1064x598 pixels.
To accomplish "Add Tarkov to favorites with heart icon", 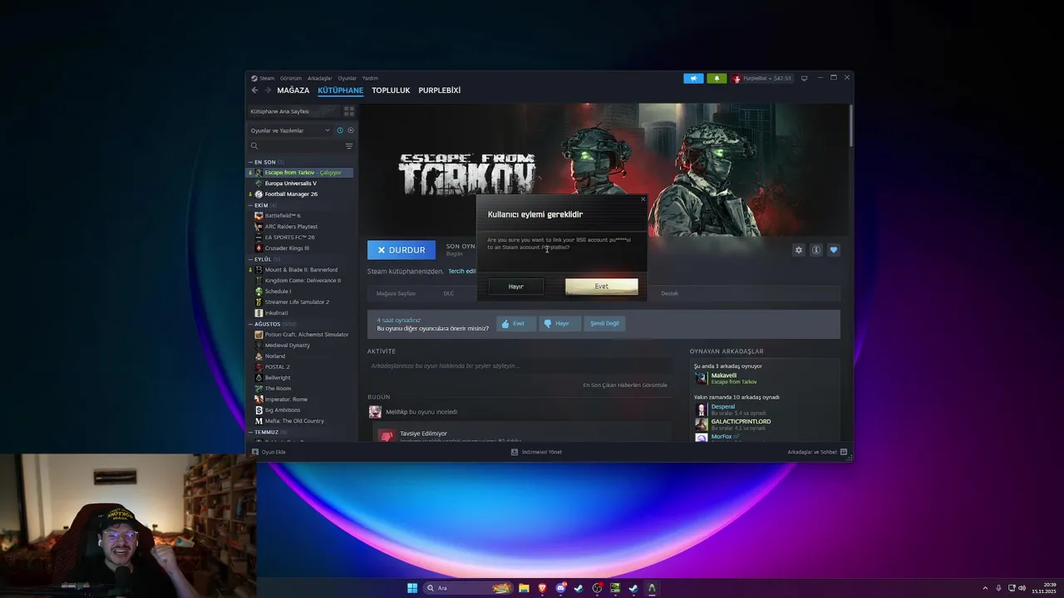I will (x=834, y=250).
